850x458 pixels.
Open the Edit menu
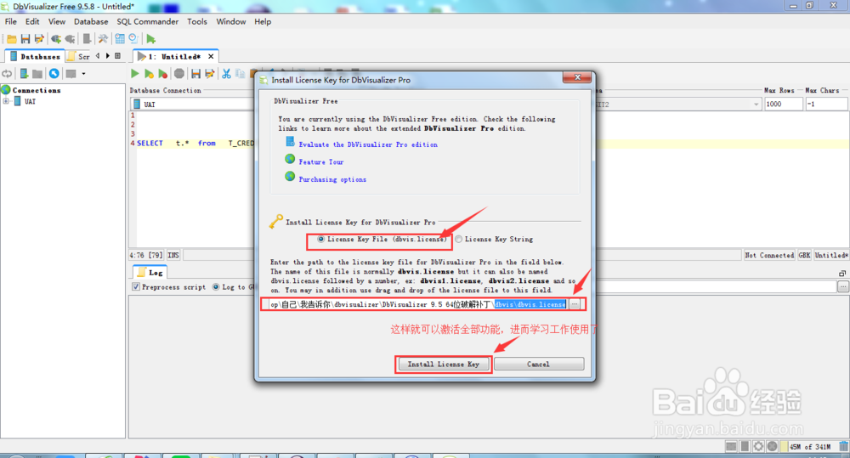[x=32, y=22]
